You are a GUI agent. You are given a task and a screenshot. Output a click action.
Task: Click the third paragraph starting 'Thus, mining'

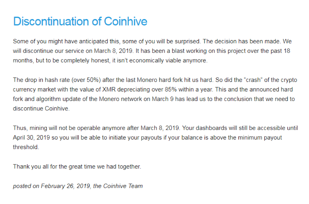pyautogui.click(x=155, y=137)
